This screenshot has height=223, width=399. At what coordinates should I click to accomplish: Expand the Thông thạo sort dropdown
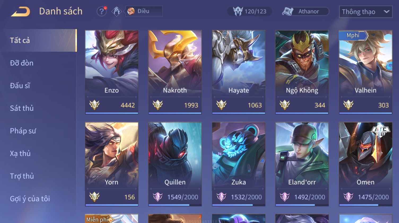coord(366,12)
